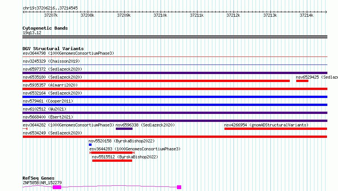Open the esv3644282 1000GenomesConsortiumPhase3 label
338x191 pixels.
pos(68,125)
